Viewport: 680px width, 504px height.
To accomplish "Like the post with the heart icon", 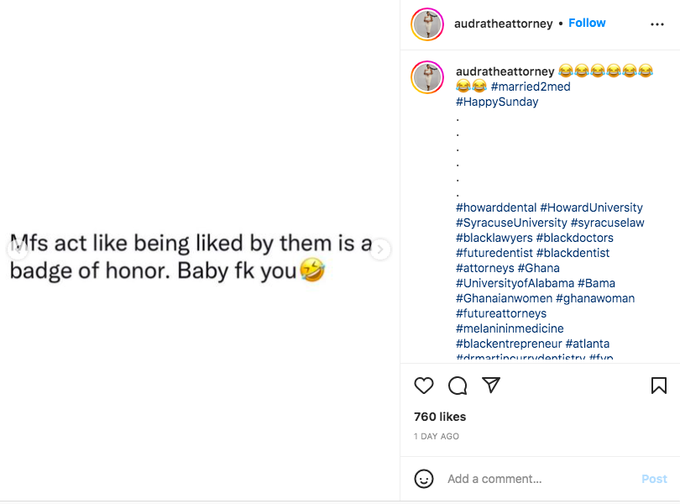I will [424, 386].
